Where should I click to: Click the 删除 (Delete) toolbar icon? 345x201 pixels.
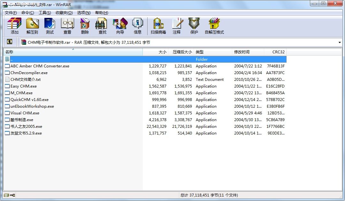pos(85,26)
